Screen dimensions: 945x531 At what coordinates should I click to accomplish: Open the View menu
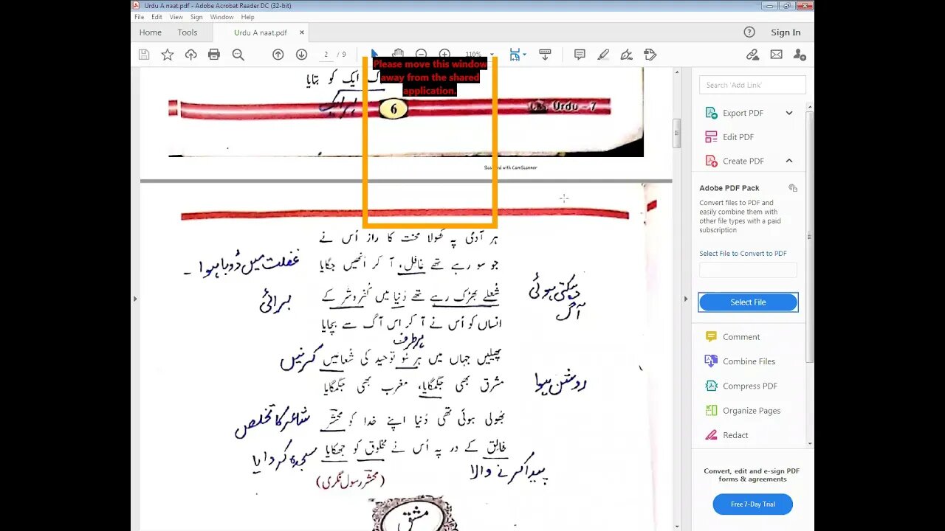click(x=176, y=17)
